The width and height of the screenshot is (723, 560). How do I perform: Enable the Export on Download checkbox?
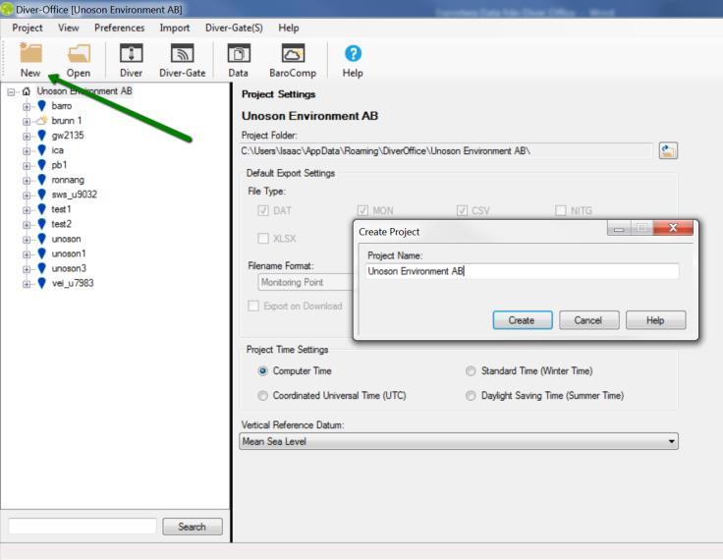[253, 306]
